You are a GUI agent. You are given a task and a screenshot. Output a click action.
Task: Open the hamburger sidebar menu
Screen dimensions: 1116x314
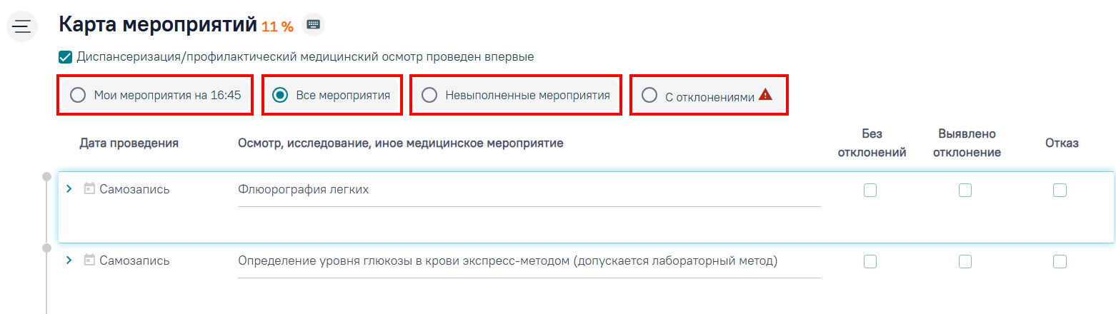(x=21, y=26)
